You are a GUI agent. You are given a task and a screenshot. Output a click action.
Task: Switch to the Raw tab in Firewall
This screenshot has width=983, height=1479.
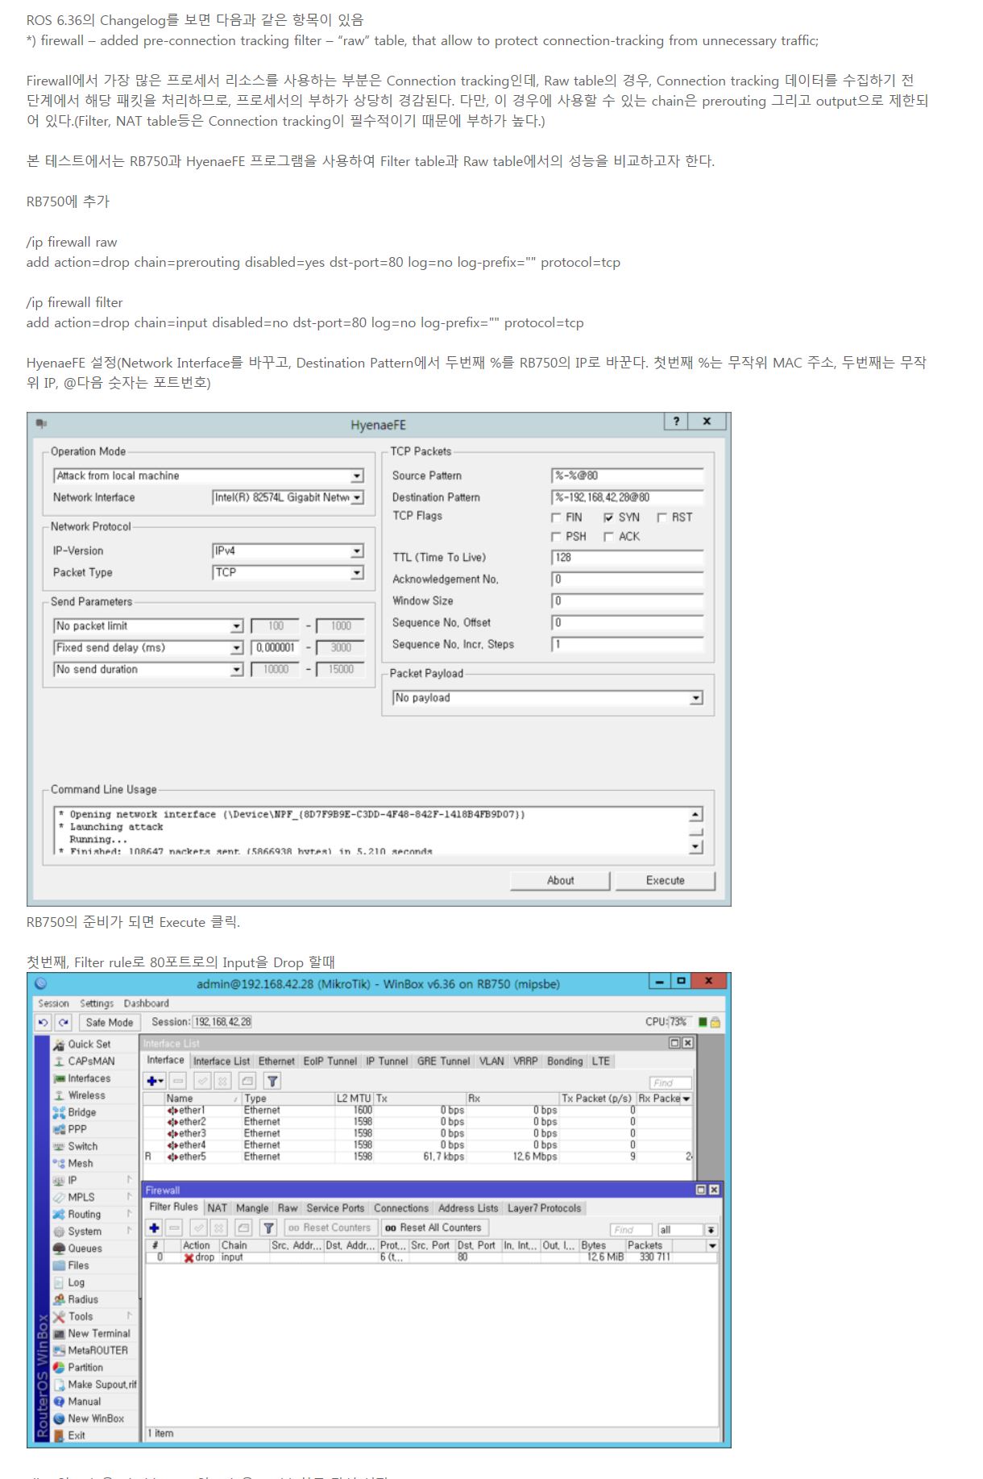click(288, 1208)
